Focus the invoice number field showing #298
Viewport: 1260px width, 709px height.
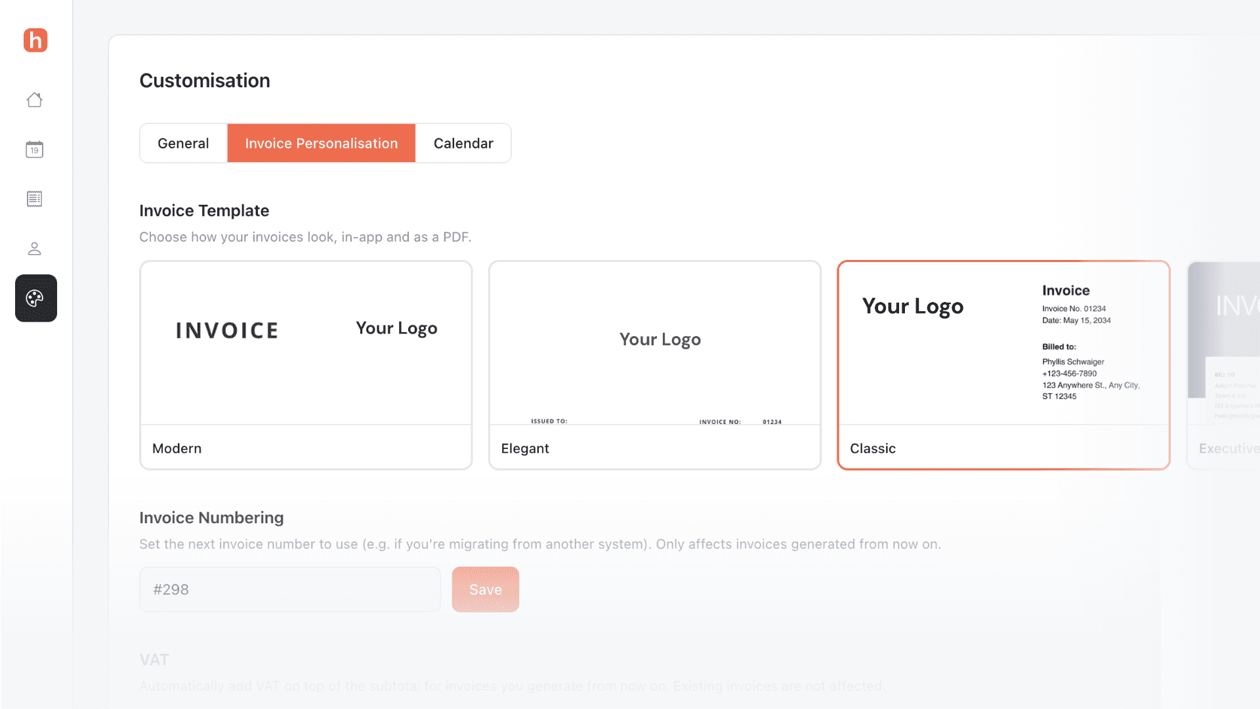click(x=290, y=590)
